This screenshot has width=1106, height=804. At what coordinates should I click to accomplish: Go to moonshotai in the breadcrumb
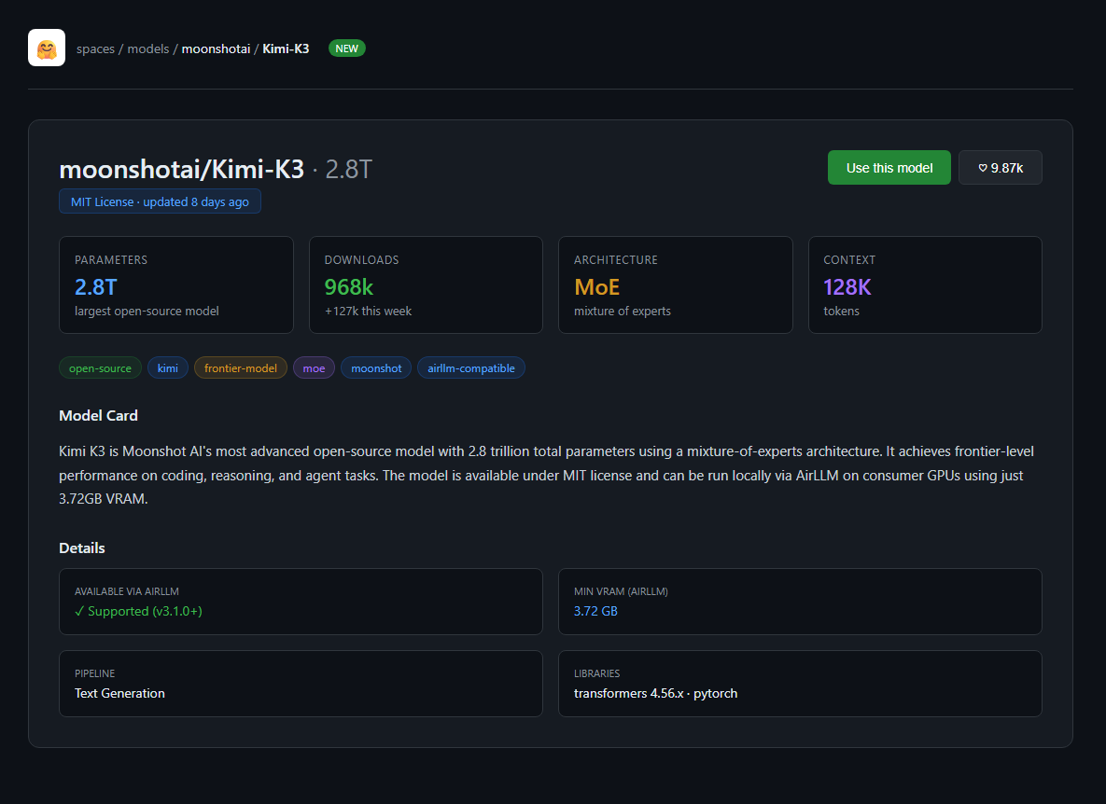click(x=216, y=49)
